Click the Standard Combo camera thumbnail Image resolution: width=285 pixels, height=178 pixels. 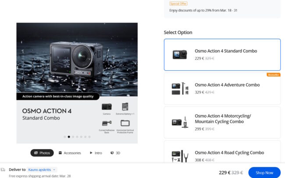[x=179, y=54]
